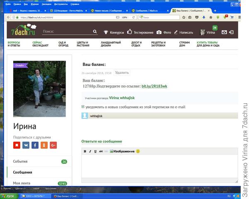
Task: Close the Ваш баланс browser tab
Action: pyautogui.click(x=209, y=11)
